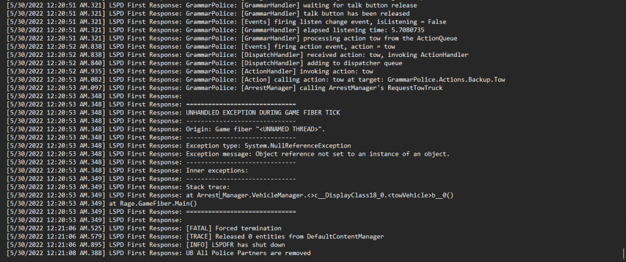Image resolution: width=626 pixels, height=262 pixels.
Task: Click the "[INFO] LSPDFR has shut down" line
Action: point(240,244)
